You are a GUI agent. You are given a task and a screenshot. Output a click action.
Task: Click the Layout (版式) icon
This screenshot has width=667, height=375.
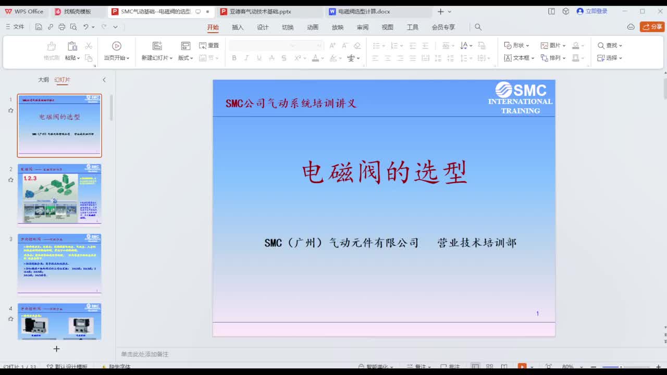coord(186,46)
